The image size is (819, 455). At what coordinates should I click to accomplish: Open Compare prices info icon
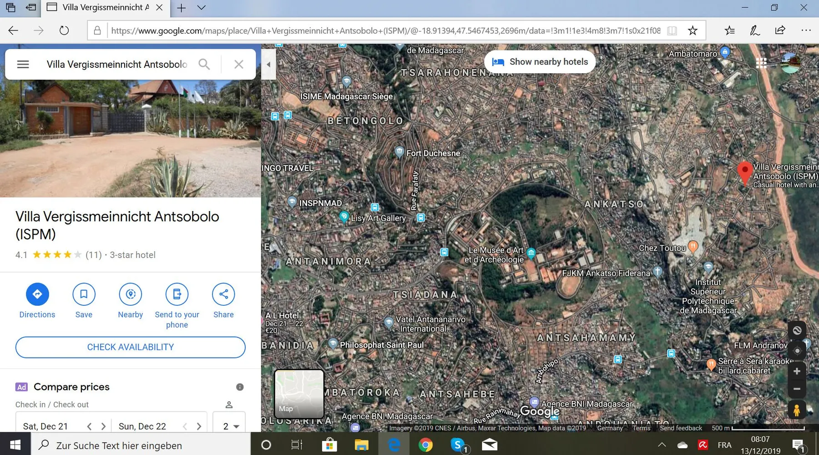[x=240, y=387]
